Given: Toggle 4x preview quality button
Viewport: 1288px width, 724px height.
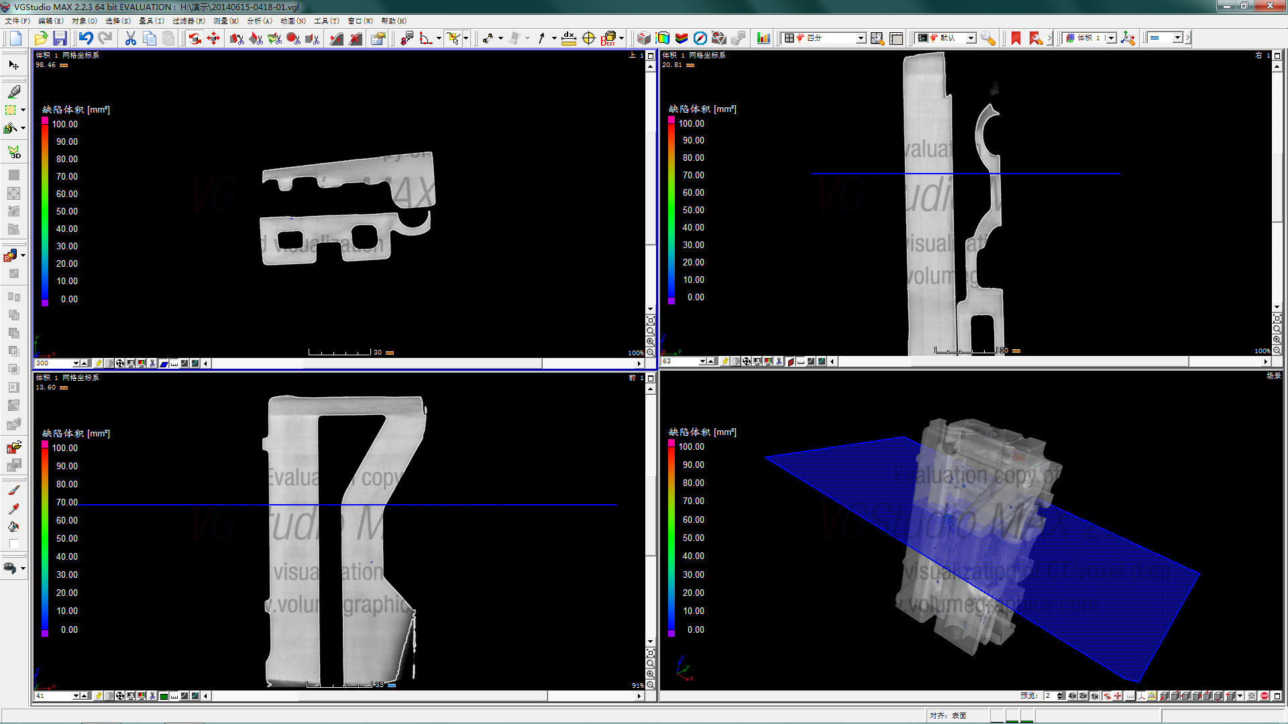Looking at the screenshot, I should 1072,696.
